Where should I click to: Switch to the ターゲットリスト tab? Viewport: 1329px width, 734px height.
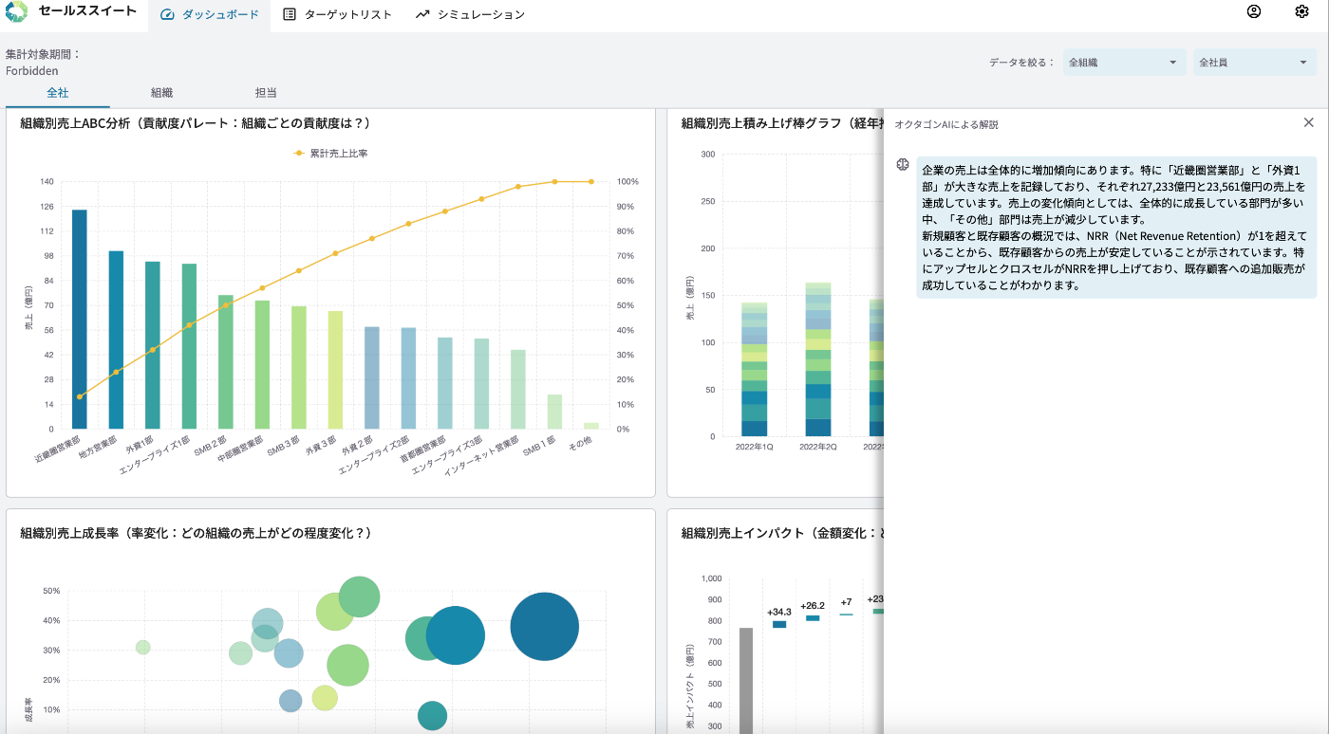[x=338, y=15]
